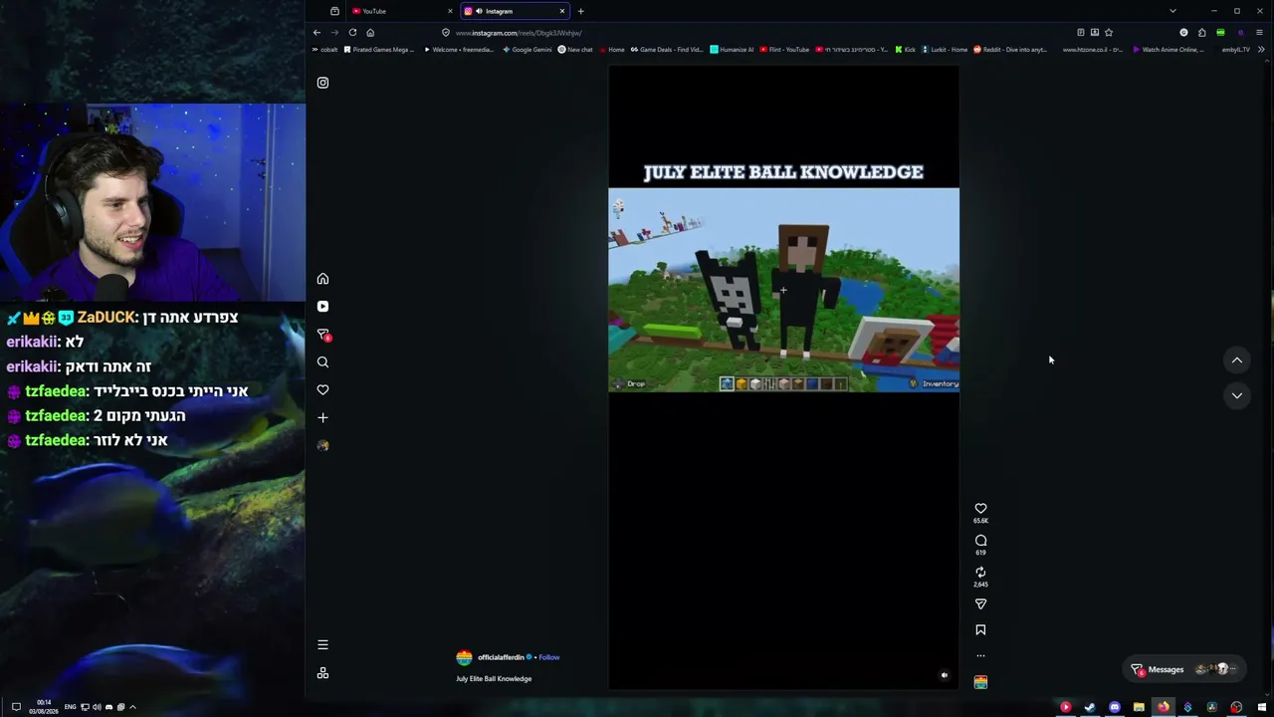Image resolution: width=1274 pixels, height=717 pixels.
Task: Bookmark this page with the star icon
Action: coord(1109,32)
